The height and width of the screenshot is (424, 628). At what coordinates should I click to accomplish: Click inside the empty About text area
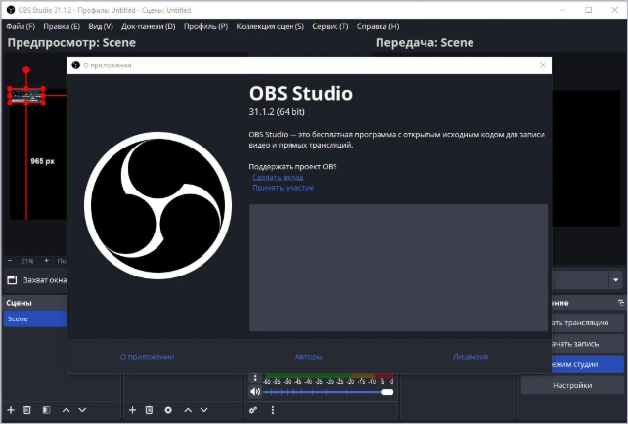[398, 268]
